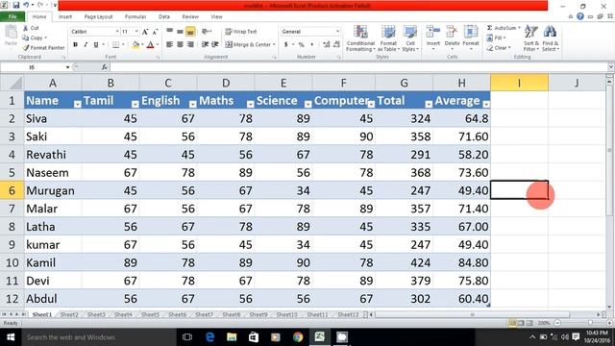The height and width of the screenshot is (346, 615).
Task: Open the Average column filter dropdown
Action: point(486,104)
